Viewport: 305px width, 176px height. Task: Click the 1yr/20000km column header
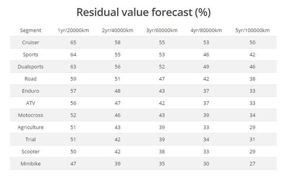(x=73, y=30)
